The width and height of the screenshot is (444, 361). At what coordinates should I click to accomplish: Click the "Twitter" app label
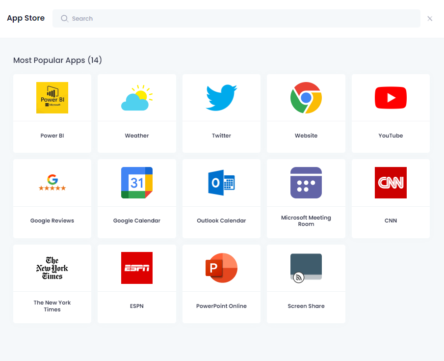(x=221, y=136)
